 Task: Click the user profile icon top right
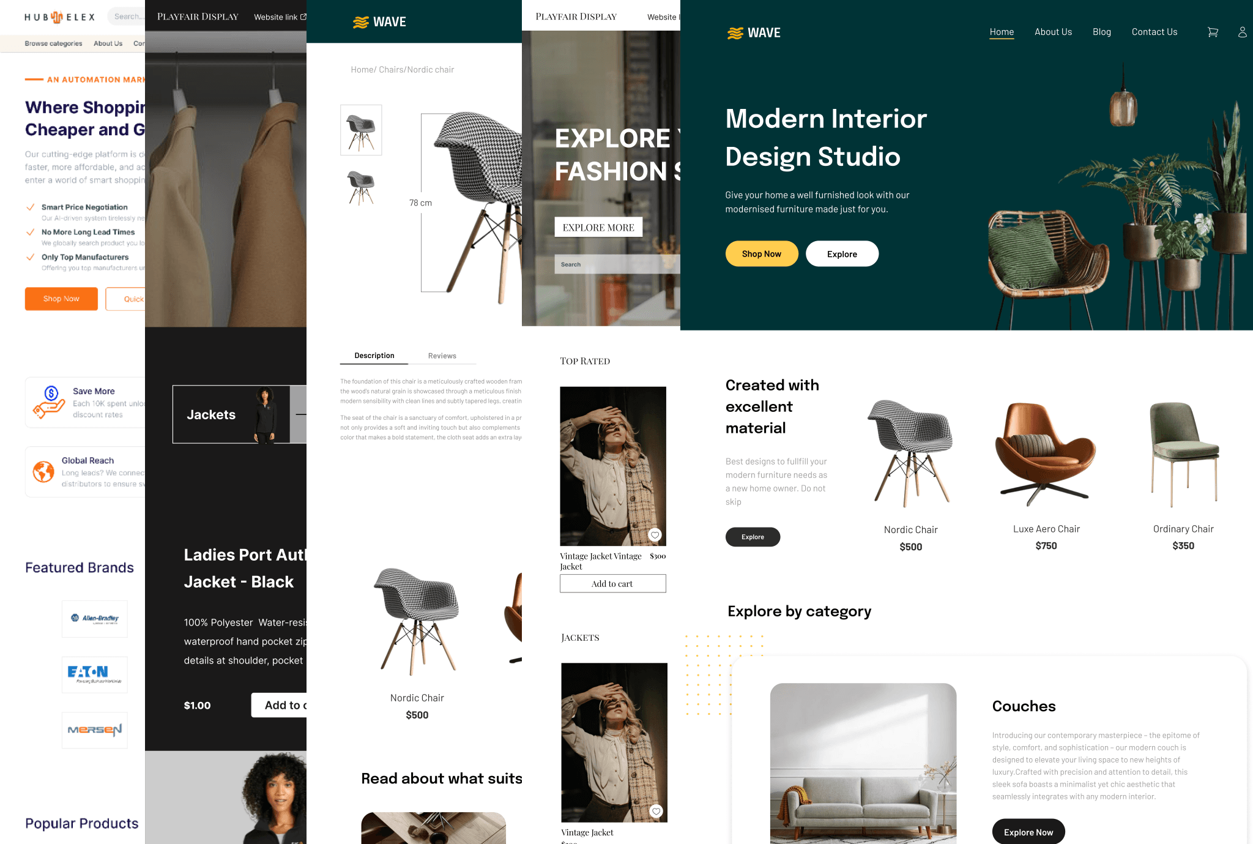[1243, 32]
